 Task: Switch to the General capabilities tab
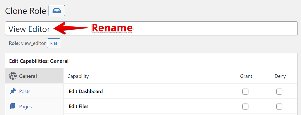pyautogui.click(x=28, y=76)
